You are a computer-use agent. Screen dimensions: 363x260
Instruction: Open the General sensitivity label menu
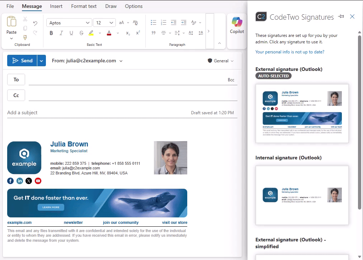[221, 61]
